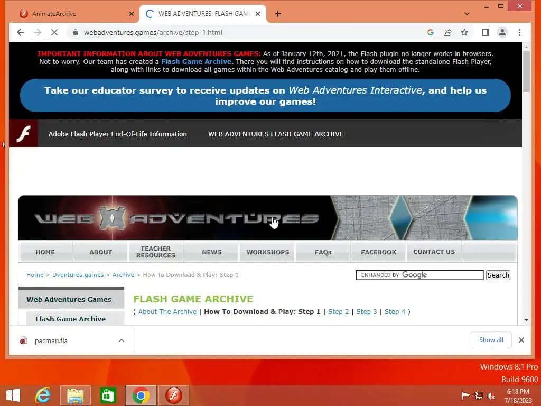The width and height of the screenshot is (541, 406).
Task: Select Flash Game Archive sidebar item
Action: coord(75,319)
